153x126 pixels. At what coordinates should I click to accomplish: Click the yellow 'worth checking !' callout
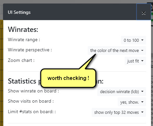point(68,78)
